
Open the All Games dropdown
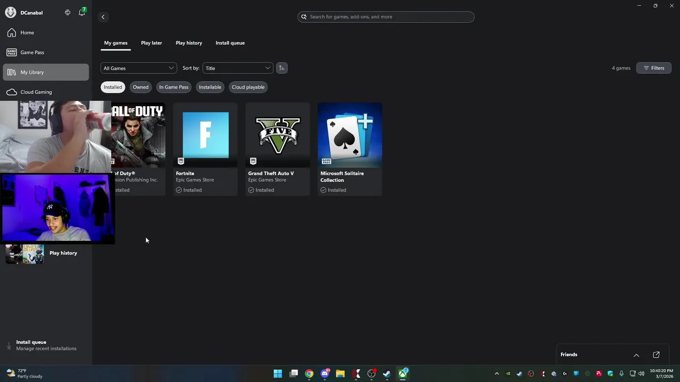tap(139, 68)
